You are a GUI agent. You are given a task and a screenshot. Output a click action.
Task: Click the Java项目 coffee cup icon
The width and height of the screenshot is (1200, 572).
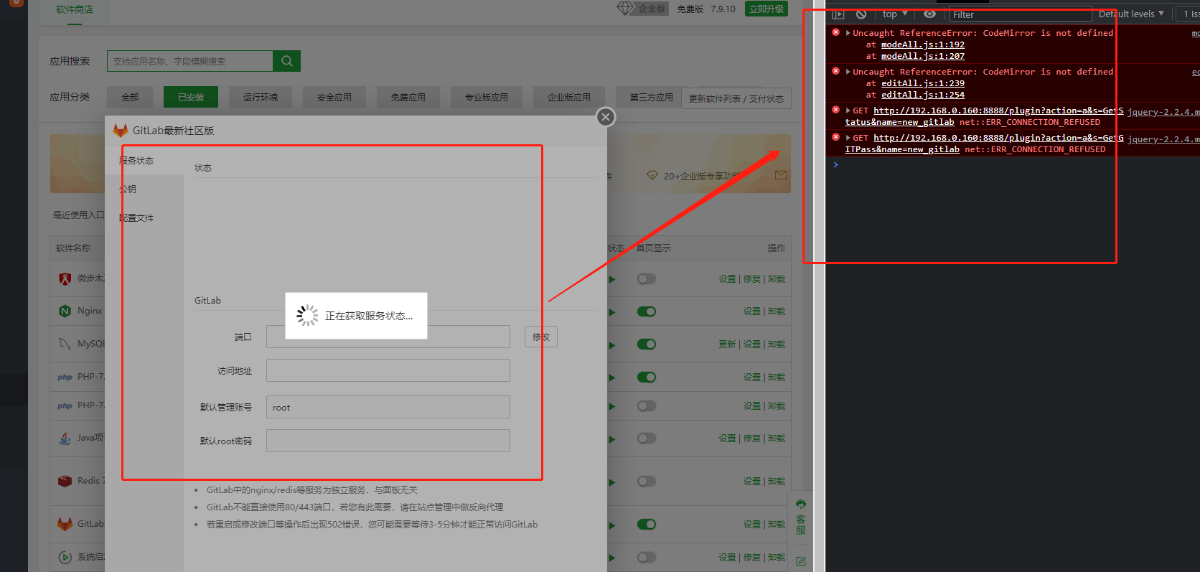(x=65, y=438)
